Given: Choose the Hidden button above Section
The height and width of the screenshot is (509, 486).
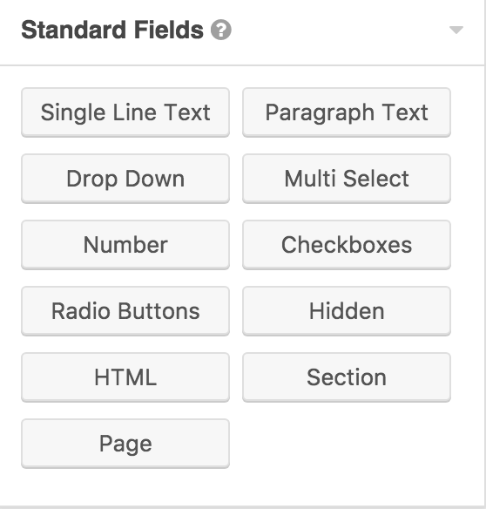Looking at the screenshot, I should pos(347,311).
